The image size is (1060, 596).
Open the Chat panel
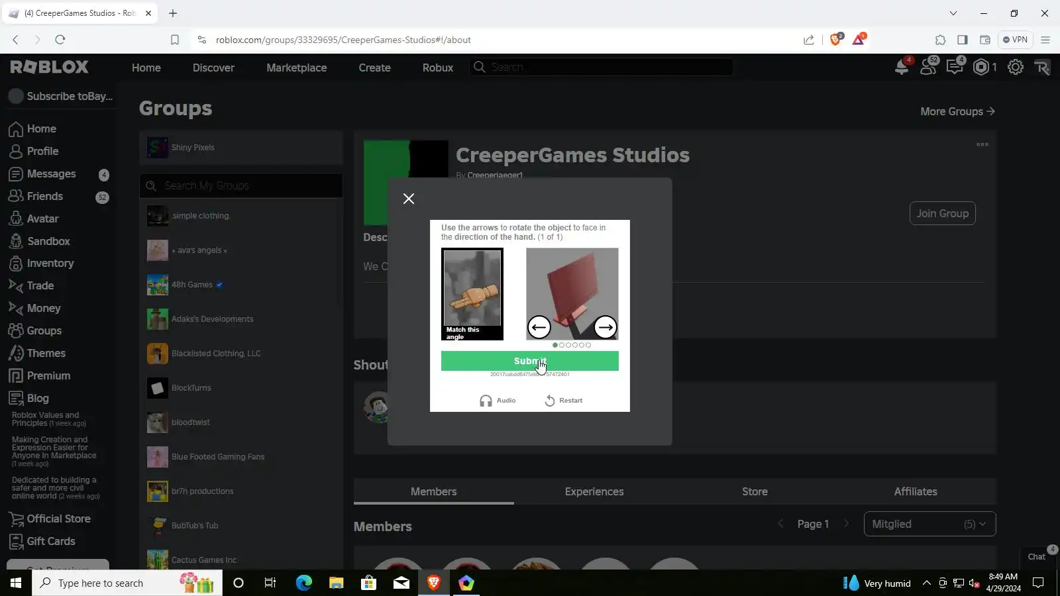[x=1036, y=557]
